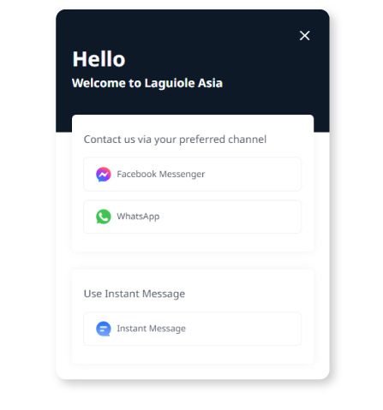Screen dimensions: 383x410
Task: Open the Facebook Messenger channel
Action: coord(192,174)
